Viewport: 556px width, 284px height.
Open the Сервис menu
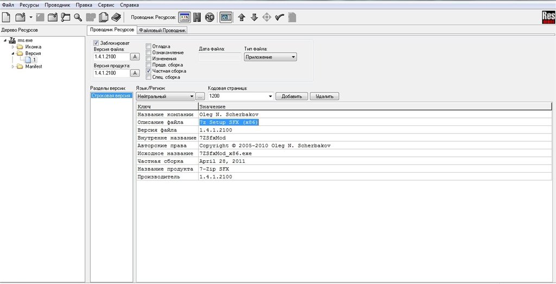coord(106,5)
